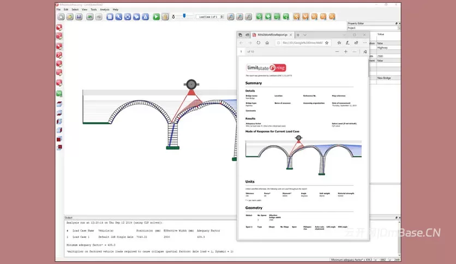
Task: Click the second green toolbar icon
Action: point(268,17)
